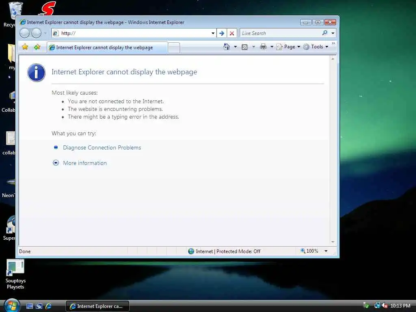Go to the Home page icon
Screen dimensions: 416x312
pos(227,47)
